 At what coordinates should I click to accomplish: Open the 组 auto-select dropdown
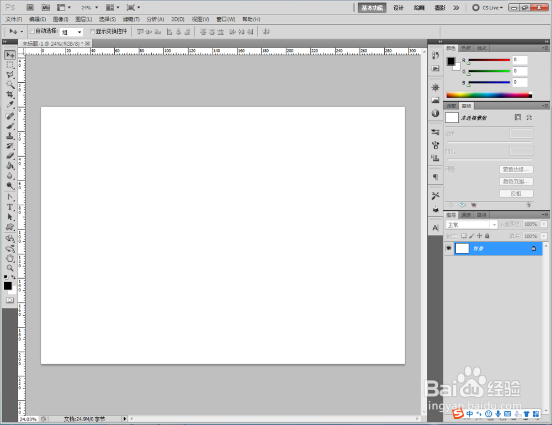(71, 32)
